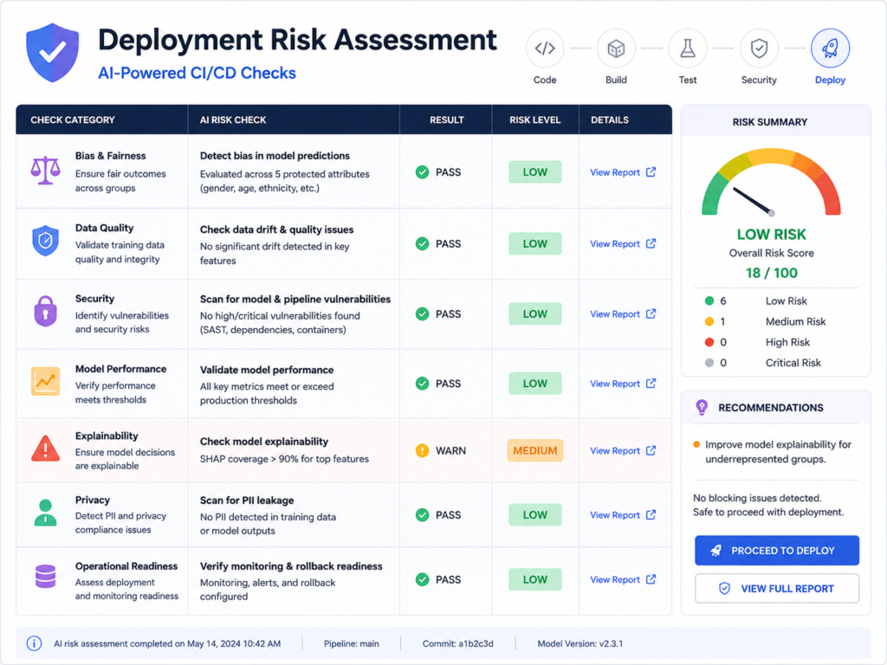Screen dimensions: 887x665
Task: Click the Security row padlock icon
Action: (45, 311)
